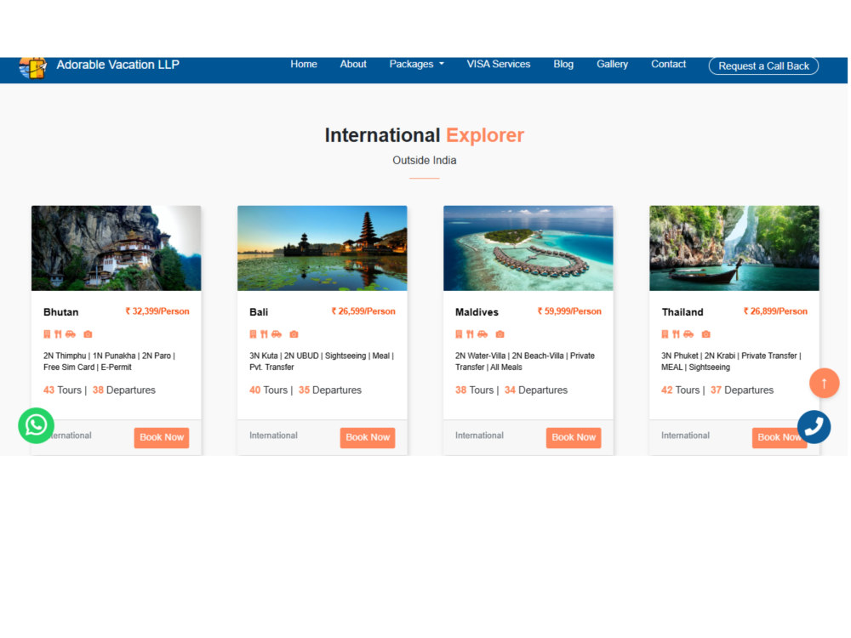Click the Bhutan package title
Viewport: 851px width, 638px height.
pos(60,312)
